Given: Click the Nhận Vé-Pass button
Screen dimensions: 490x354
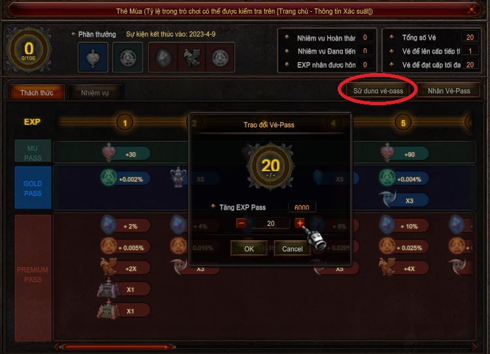Looking at the screenshot, I should tap(449, 91).
